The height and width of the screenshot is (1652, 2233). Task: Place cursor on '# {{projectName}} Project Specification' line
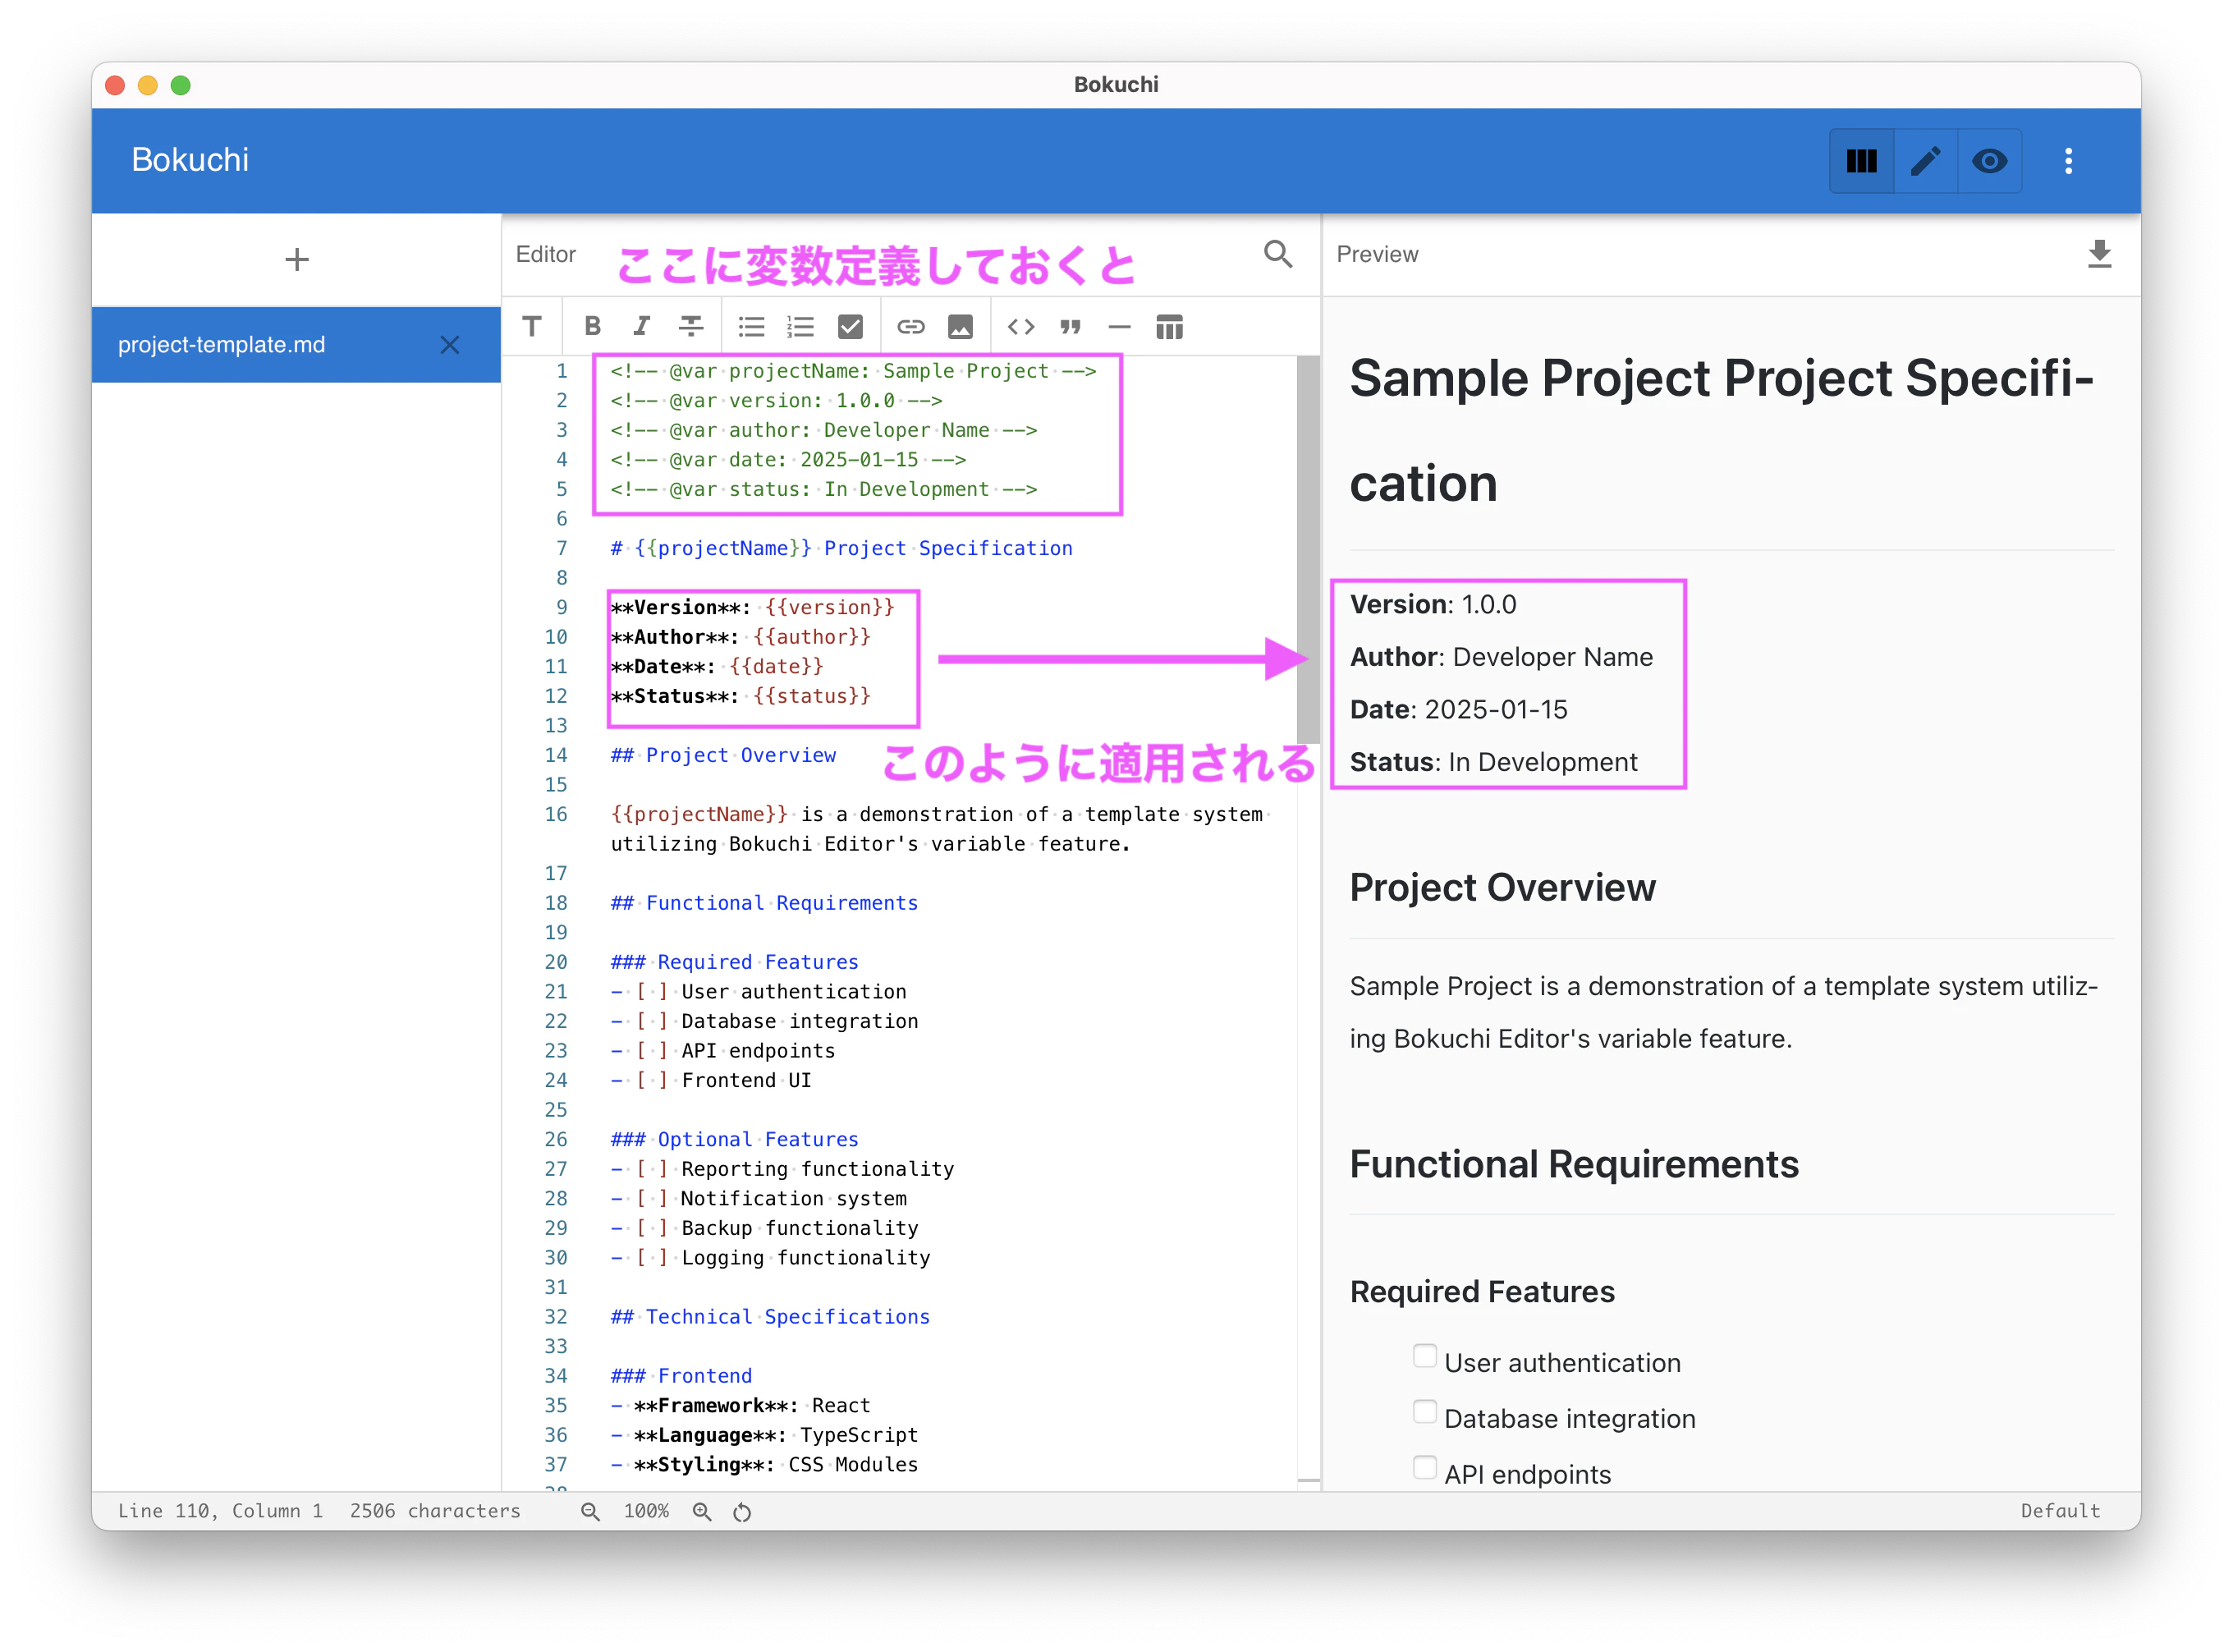[841, 548]
